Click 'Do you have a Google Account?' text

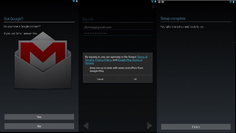22,27
